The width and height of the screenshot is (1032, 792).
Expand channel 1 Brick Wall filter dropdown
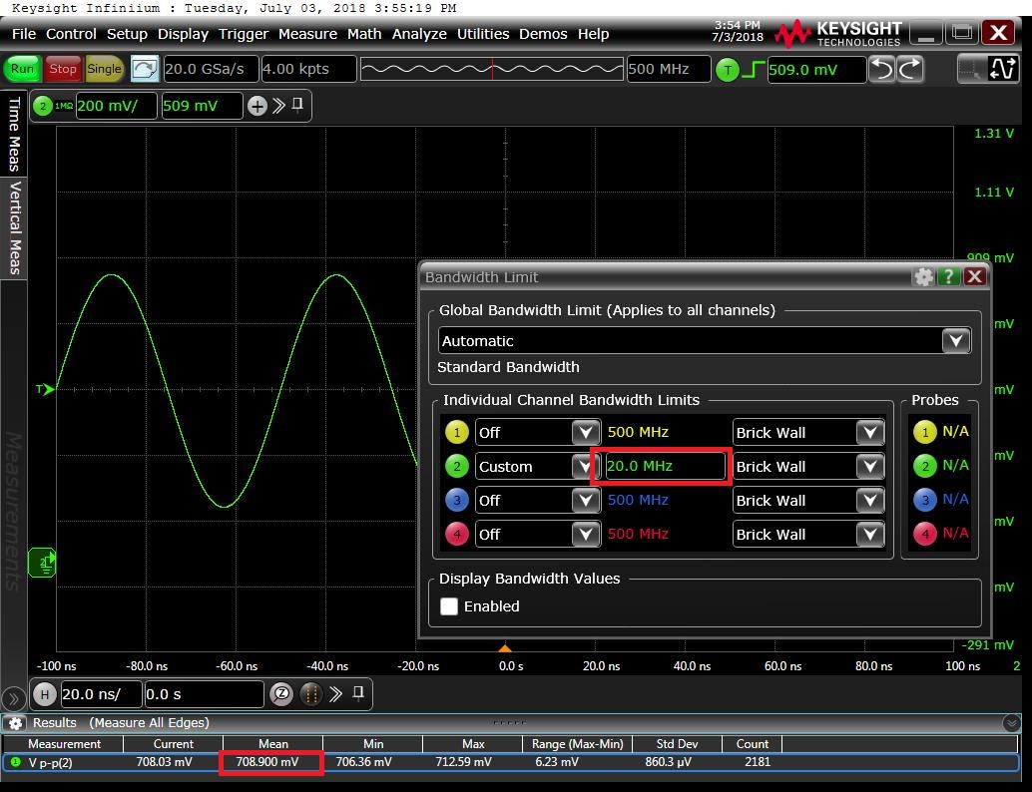click(869, 433)
